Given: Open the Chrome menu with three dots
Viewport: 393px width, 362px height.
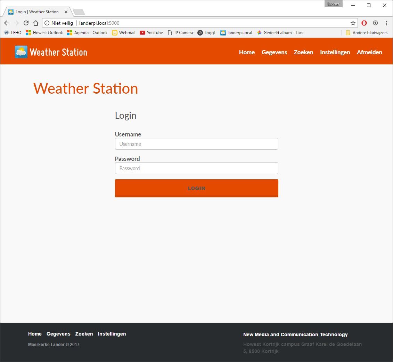Looking at the screenshot, I should pos(386,23).
